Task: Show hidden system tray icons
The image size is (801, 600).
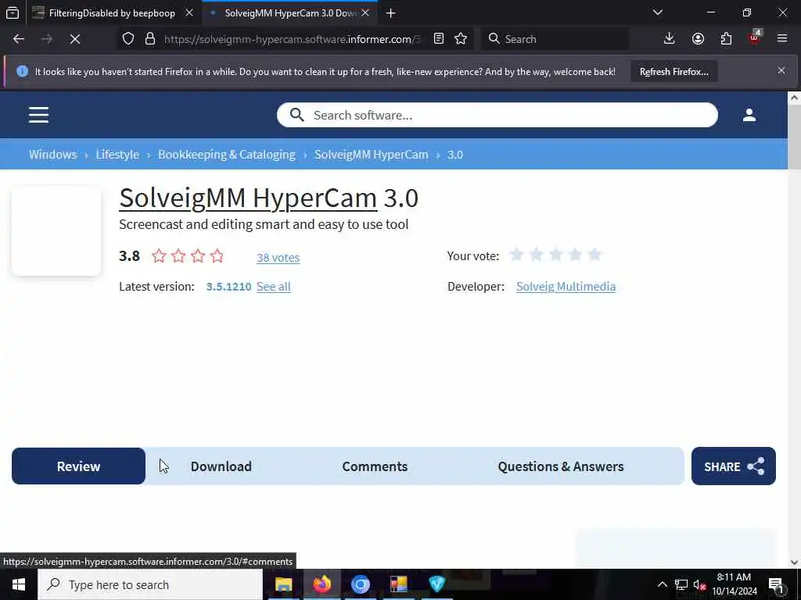Action: (x=662, y=584)
